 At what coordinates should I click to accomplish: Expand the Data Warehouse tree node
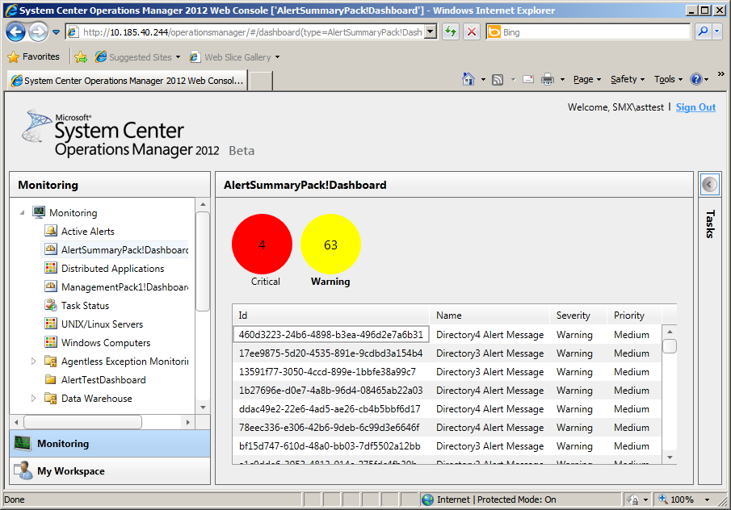pyautogui.click(x=33, y=398)
